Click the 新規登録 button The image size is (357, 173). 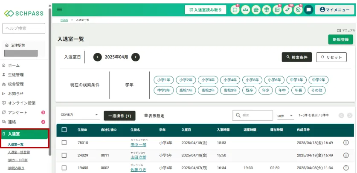340,40
